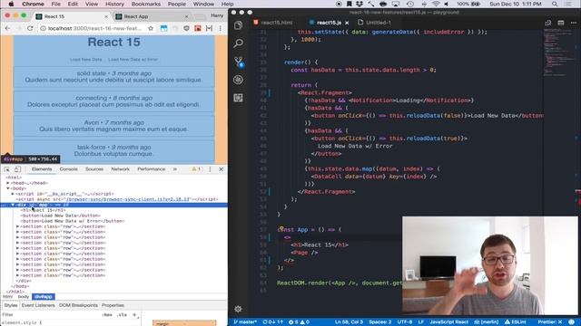The width and height of the screenshot is (581, 326).
Task: Click errors and warnings status bar item
Action: (299, 322)
